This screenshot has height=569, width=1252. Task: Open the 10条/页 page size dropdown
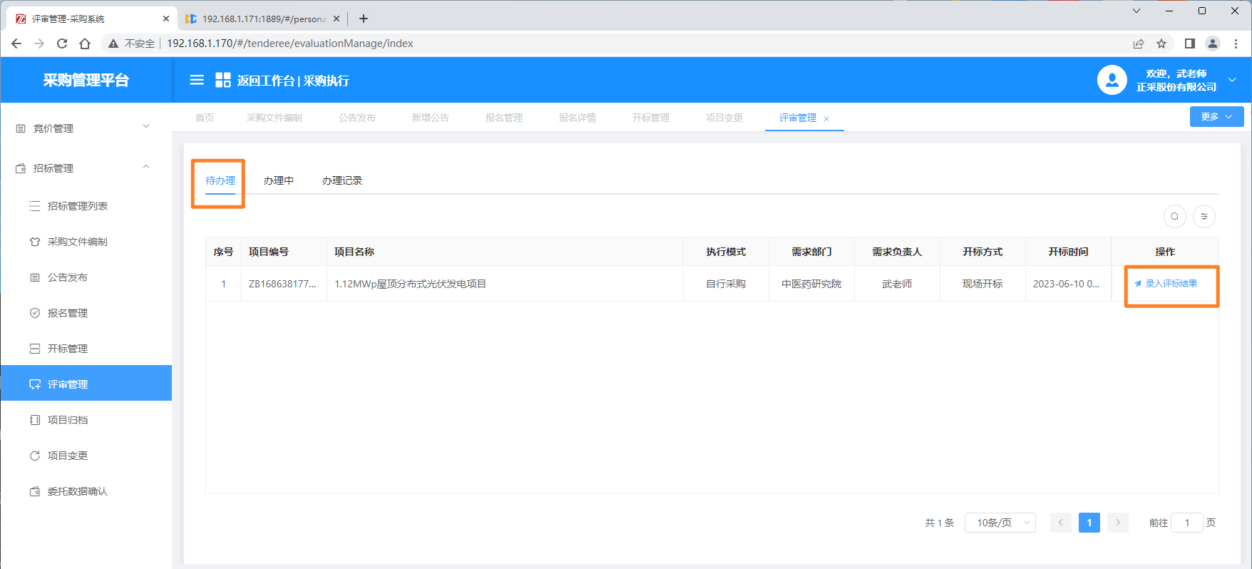click(x=1000, y=523)
